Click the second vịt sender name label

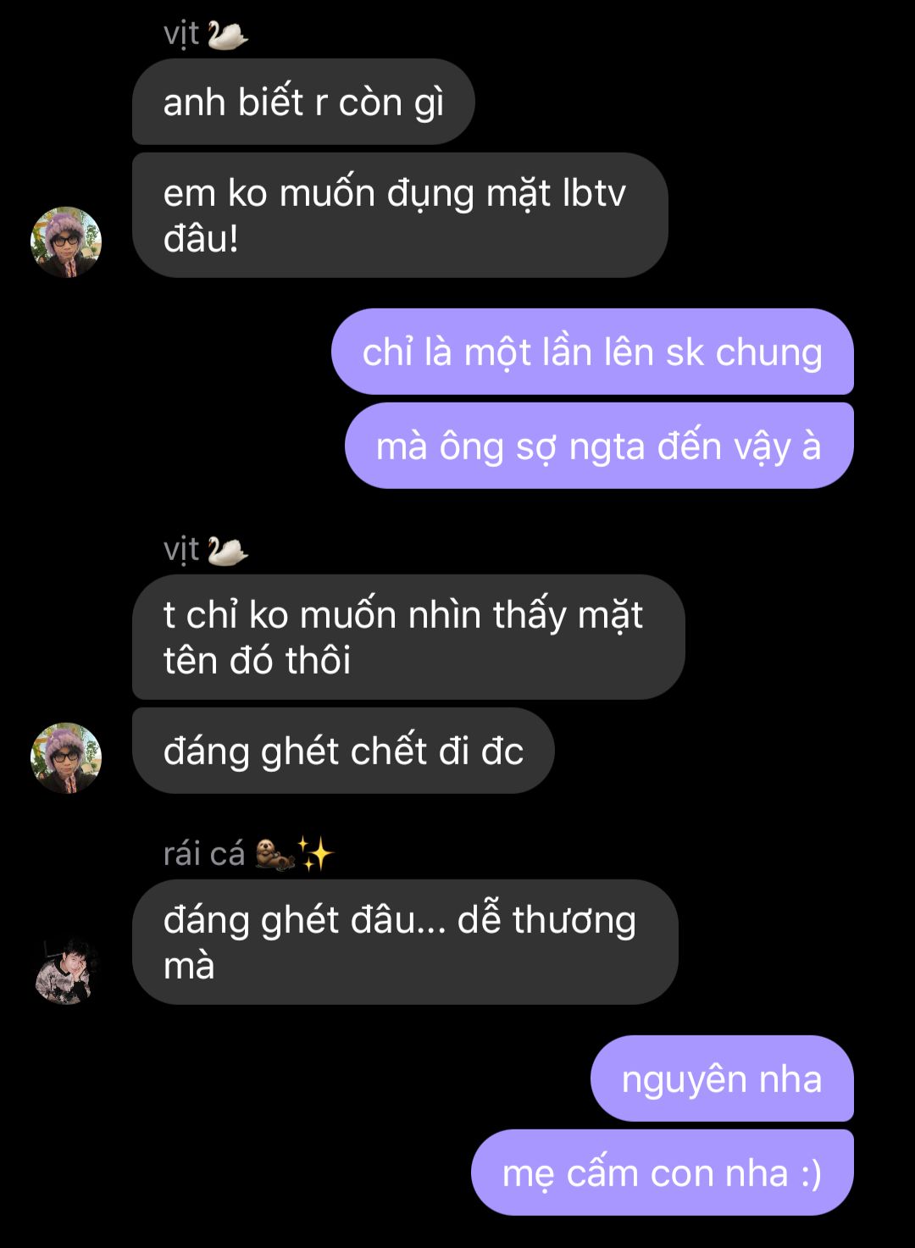[x=181, y=551]
